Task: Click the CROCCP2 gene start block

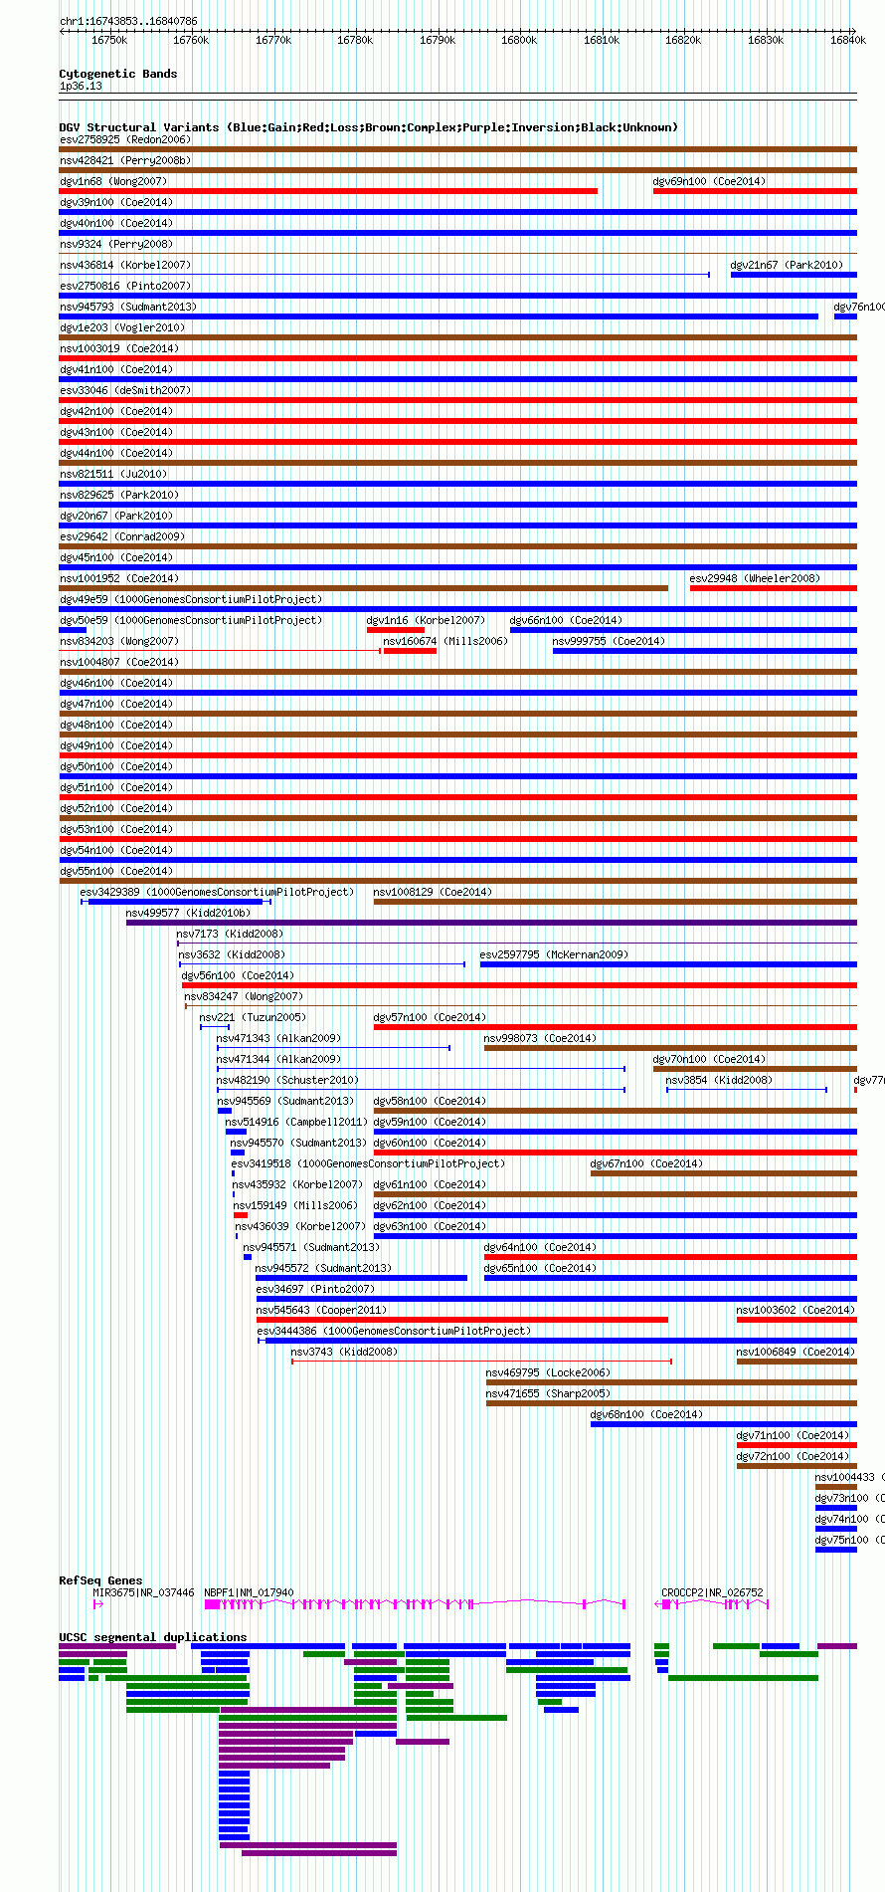Action: coord(666,1604)
